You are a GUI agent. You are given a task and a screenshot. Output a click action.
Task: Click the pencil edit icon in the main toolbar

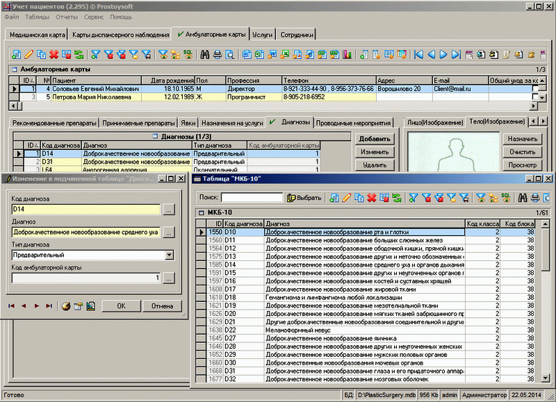click(x=28, y=54)
